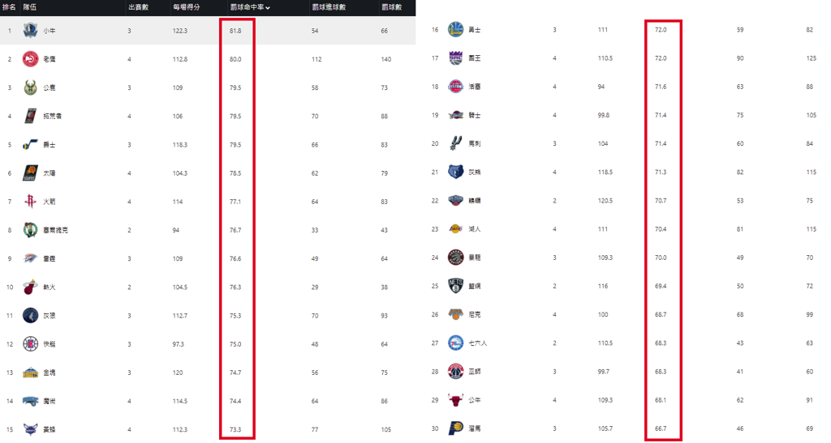Click the Philadelphia 76ers logo

[455, 343]
